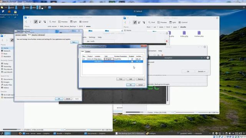Open Help menu in FullSync window
Viewport: 246px width, 138px height.
coord(160,51)
